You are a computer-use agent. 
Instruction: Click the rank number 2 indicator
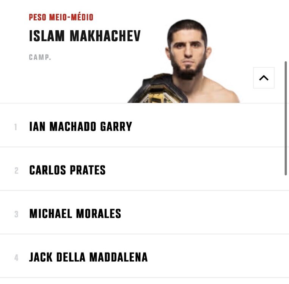pyautogui.click(x=16, y=171)
